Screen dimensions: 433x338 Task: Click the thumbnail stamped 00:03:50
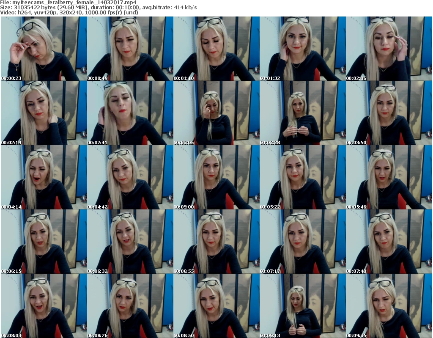pos(389,113)
